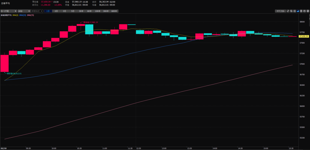Click the bar chart compare icon
Screen dimensions: 310x150
(x=295, y=11)
